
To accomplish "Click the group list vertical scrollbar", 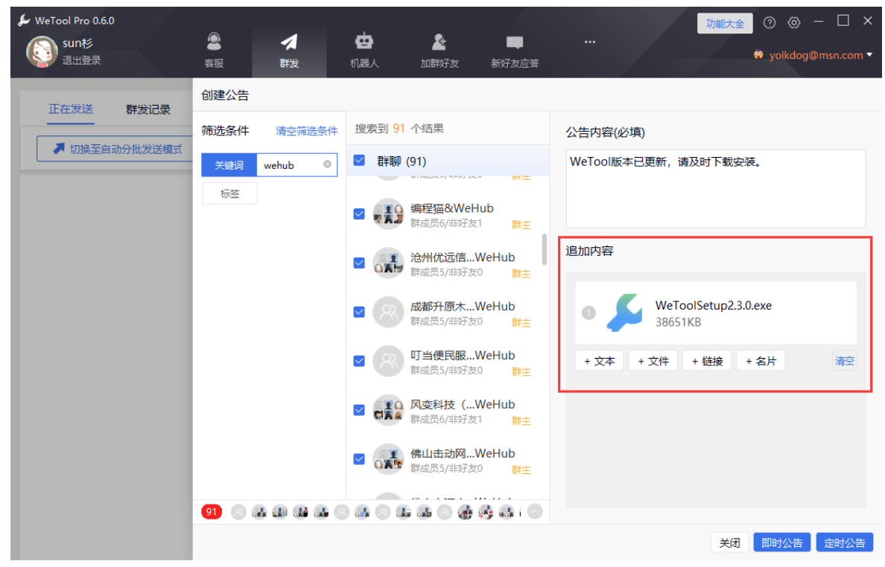I will click(544, 249).
